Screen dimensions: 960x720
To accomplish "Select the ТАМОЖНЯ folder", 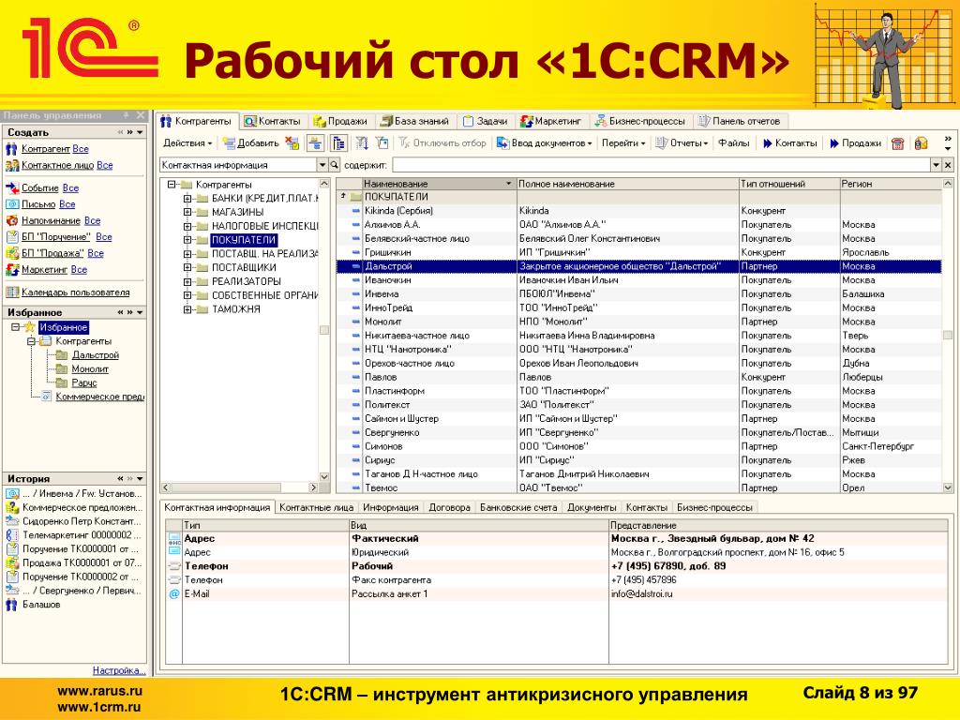I will point(235,309).
